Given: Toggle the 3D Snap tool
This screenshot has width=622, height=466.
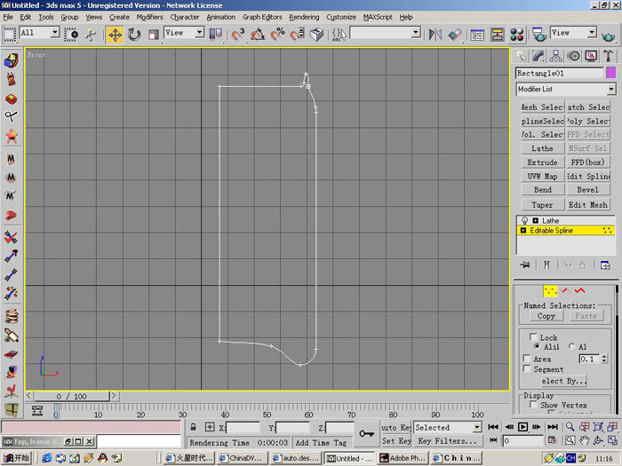Looking at the screenshot, I should pos(237,35).
